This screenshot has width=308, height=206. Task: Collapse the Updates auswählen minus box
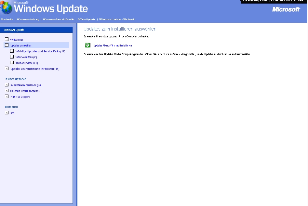pos(7,45)
